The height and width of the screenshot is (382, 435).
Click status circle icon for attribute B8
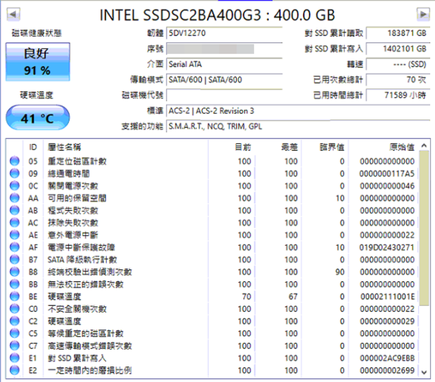point(13,272)
